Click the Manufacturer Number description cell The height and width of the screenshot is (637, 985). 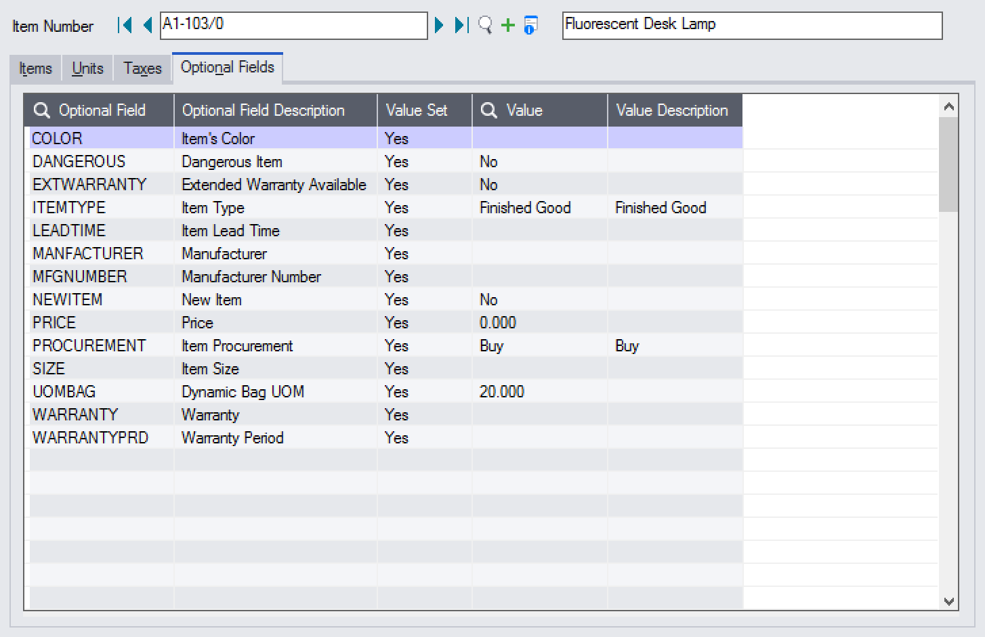pos(276,276)
